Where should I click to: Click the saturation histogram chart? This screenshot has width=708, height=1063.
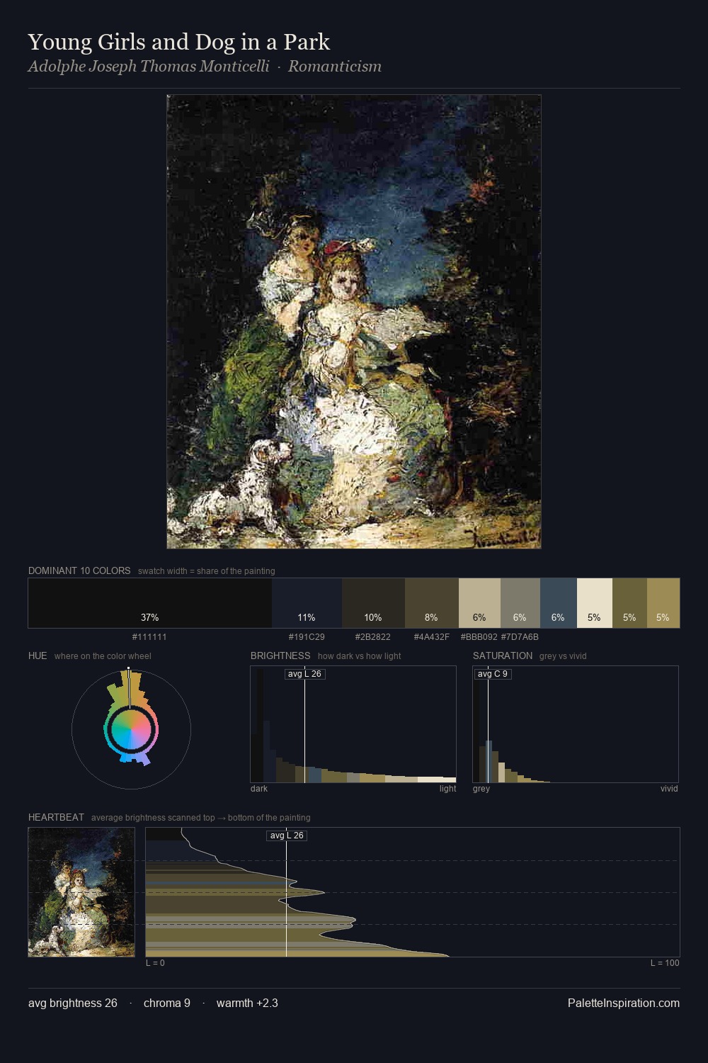[x=576, y=724]
